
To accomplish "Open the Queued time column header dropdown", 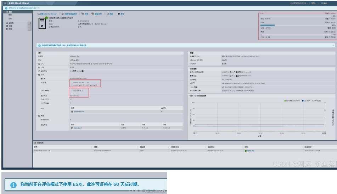I will tap(205, 147).
